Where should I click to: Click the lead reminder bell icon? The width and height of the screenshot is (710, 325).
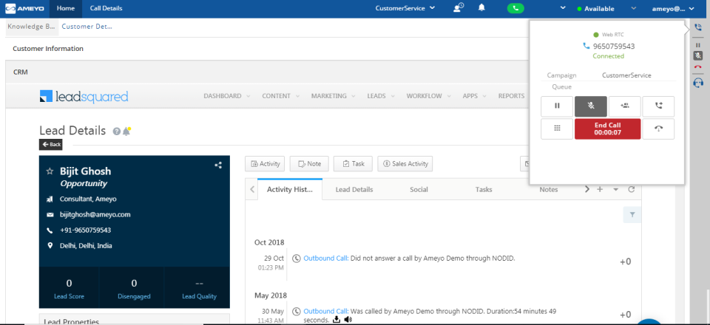tap(126, 131)
